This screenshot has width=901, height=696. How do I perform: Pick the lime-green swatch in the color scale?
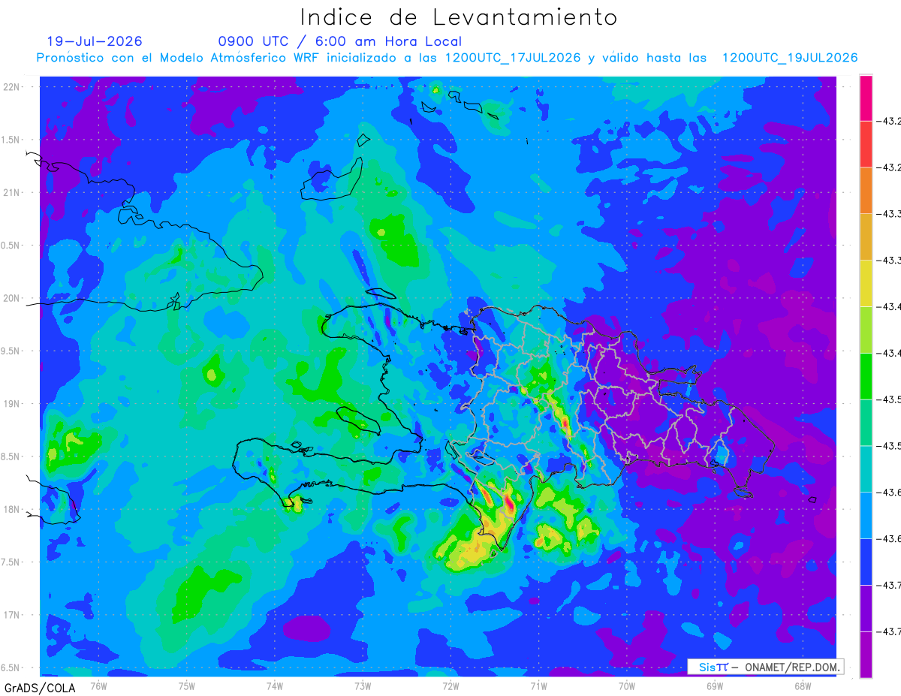point(866,330)
